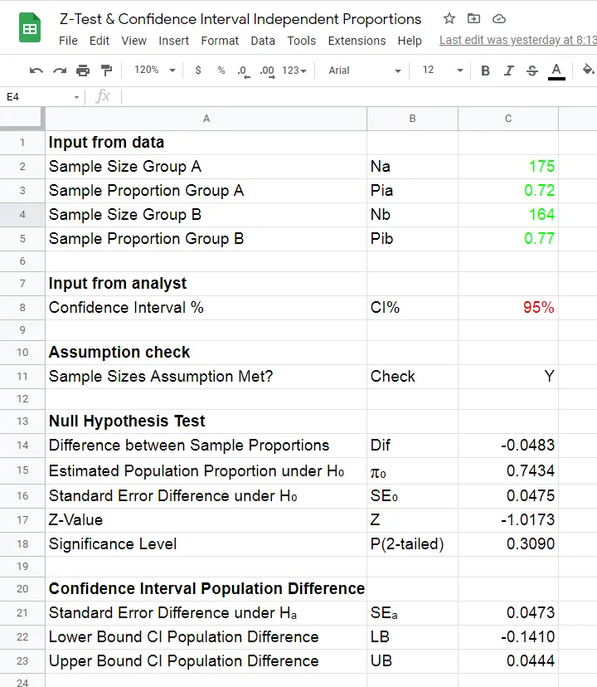Select cell with value 0.72
Viewport: 597px width, 687px height.
click(x=508, y=191)
